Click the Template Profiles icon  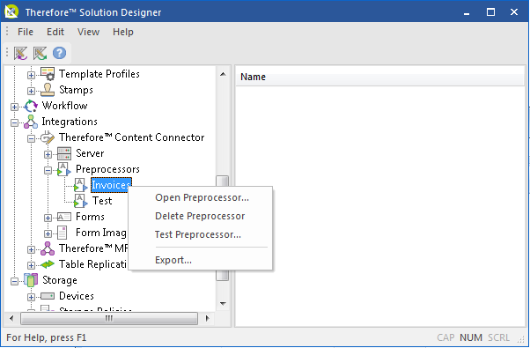(x=48, y=74)
